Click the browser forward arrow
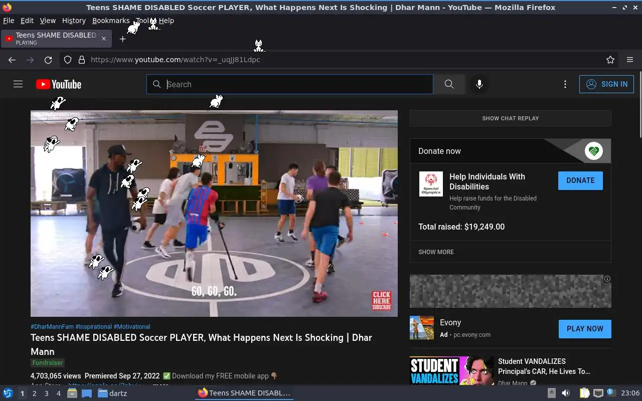642x401 pixels. 30,60
